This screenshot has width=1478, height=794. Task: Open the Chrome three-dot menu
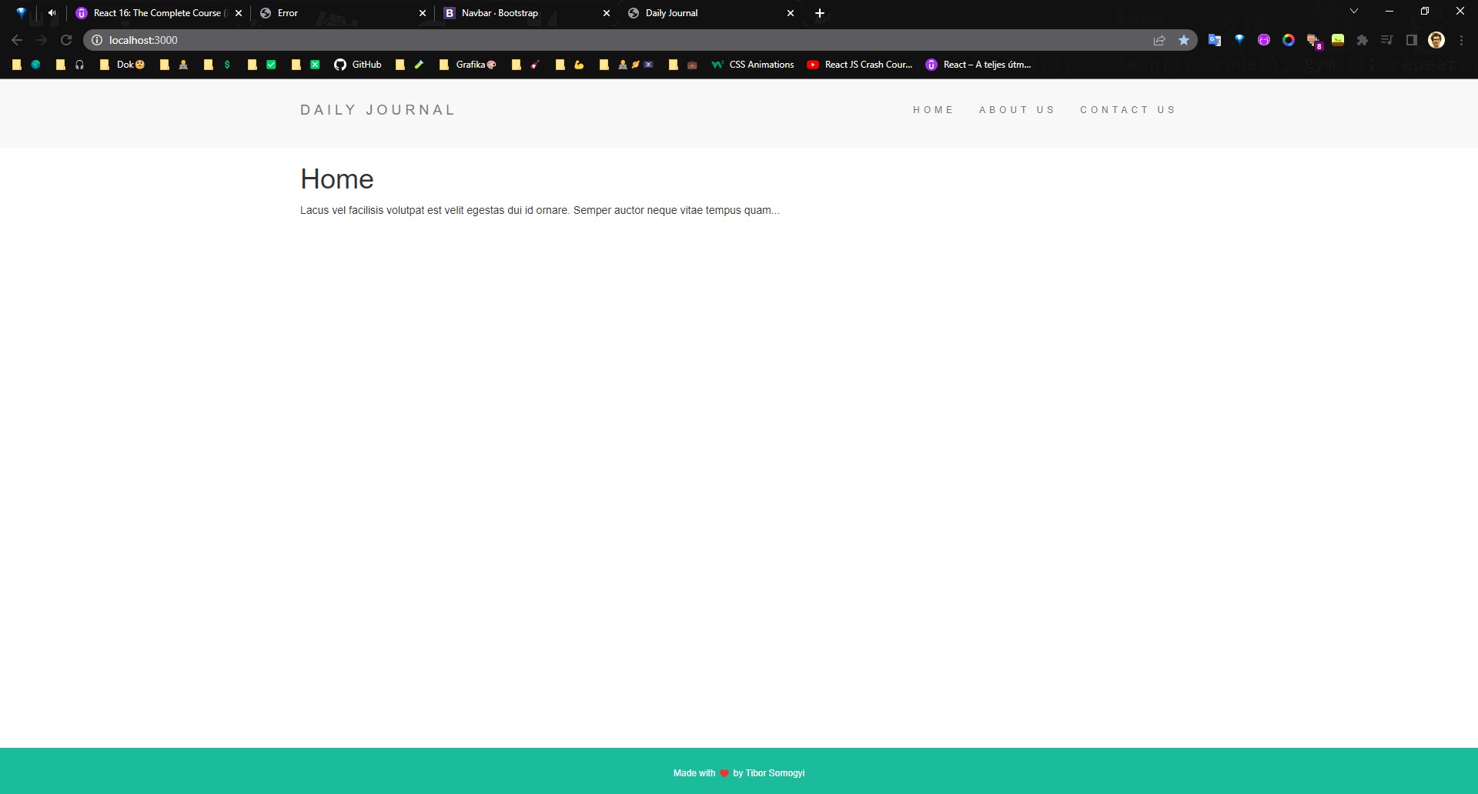click(1461, 40)
